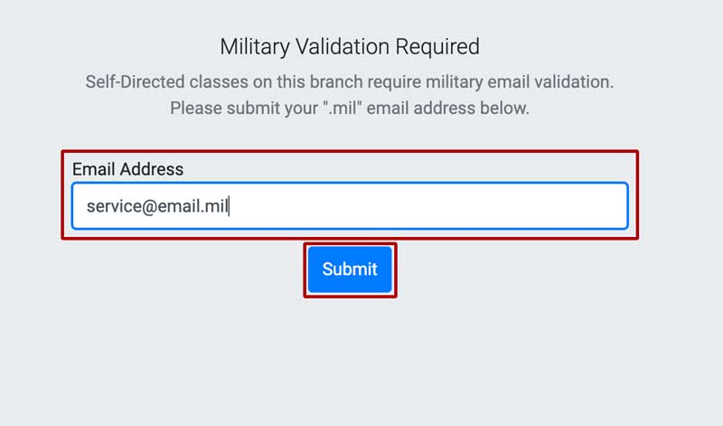This screenshot has height=426, width=723.
Task: Click the word "Validation" in the heading
Action: 341,46
